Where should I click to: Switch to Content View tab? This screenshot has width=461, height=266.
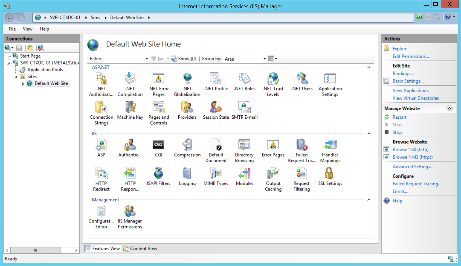pos(140,249)
